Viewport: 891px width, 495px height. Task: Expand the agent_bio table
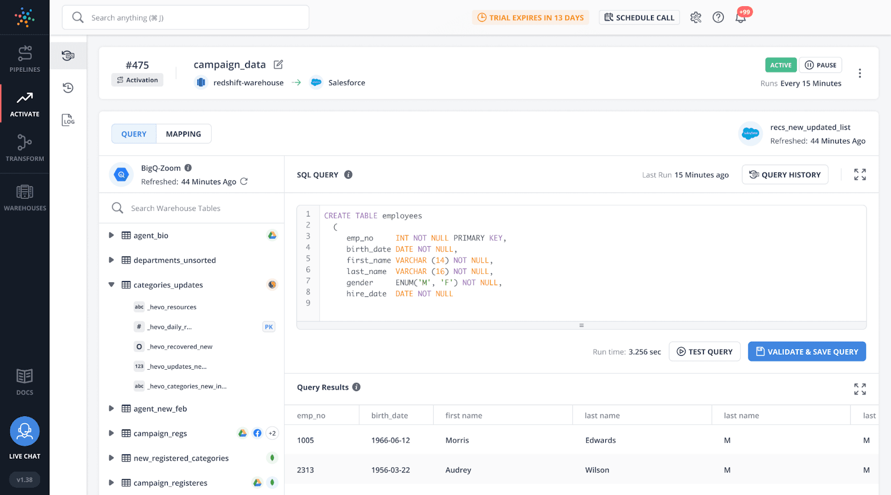[111, 235]
